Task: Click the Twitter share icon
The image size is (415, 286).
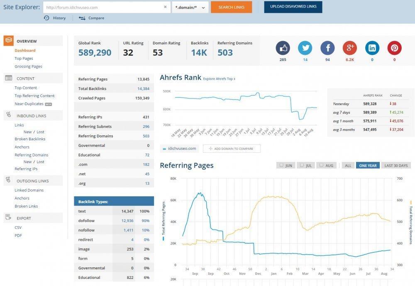Action: tap(305, 48)
